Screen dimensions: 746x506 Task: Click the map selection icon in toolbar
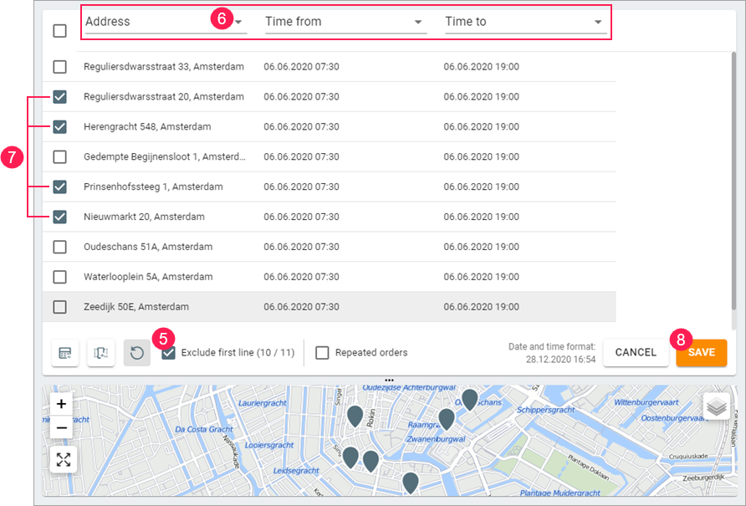pos(101,353)
